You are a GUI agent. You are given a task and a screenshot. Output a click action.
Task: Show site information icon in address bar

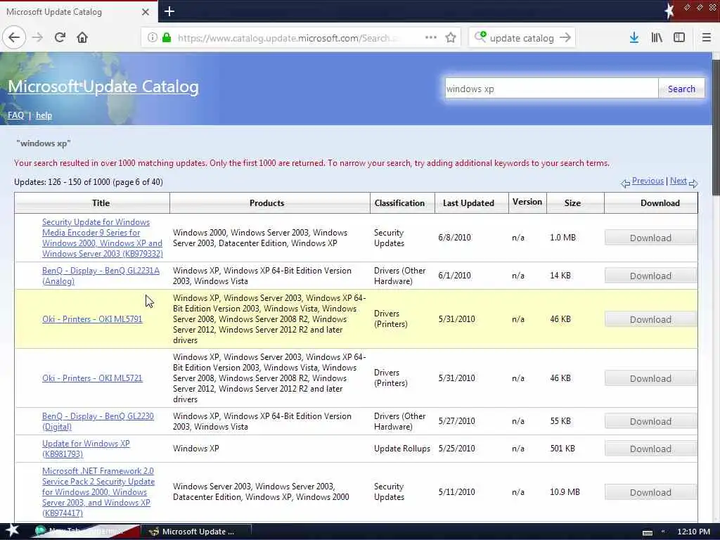(153, 38)
